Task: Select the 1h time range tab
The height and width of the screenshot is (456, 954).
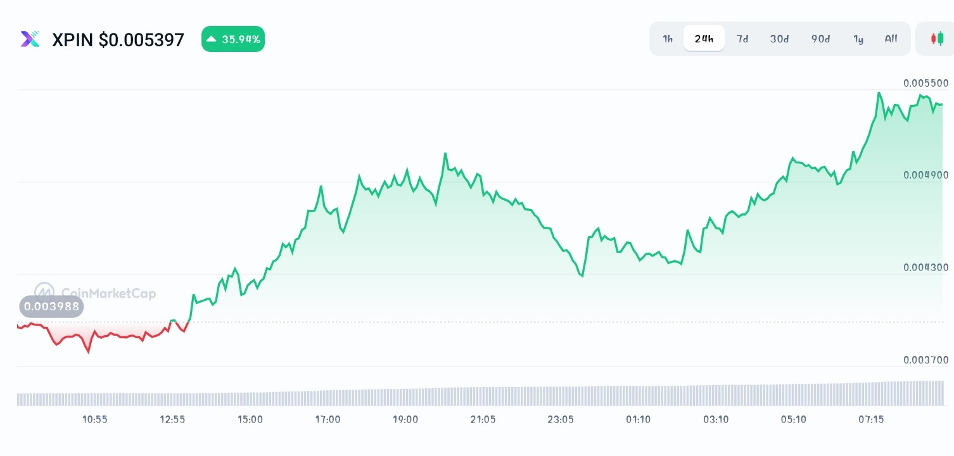Action: [668, 39]
